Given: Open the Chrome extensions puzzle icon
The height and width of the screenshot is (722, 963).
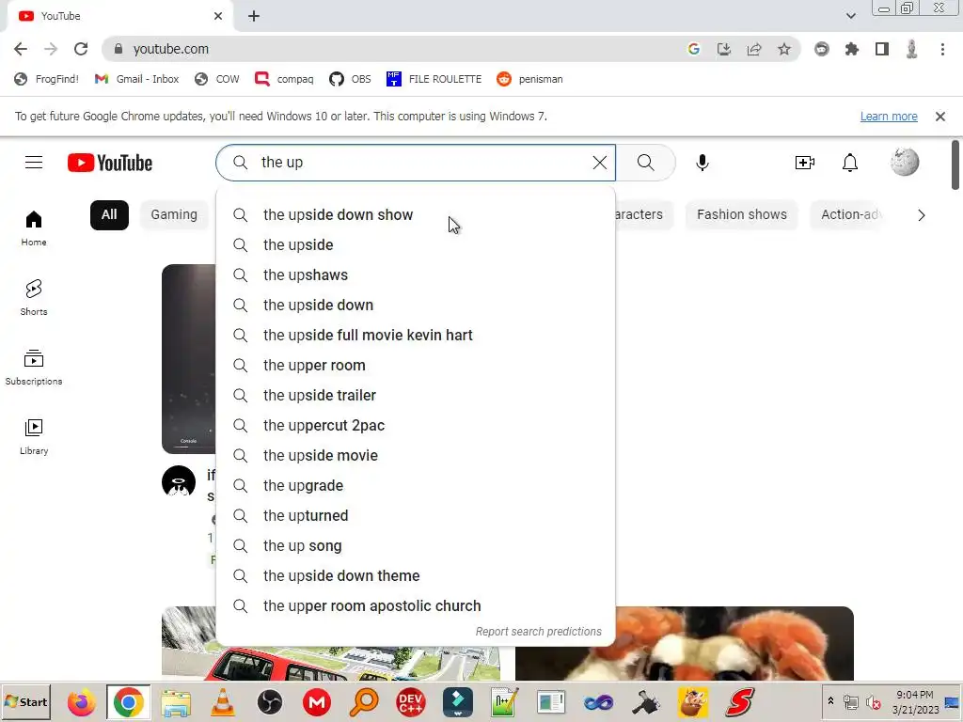Looking at the screenshot, I should [852, 49].
